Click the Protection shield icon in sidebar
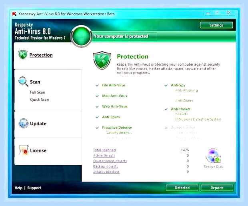This screenshot has width=248, height=206. click(x=23, y=55)
